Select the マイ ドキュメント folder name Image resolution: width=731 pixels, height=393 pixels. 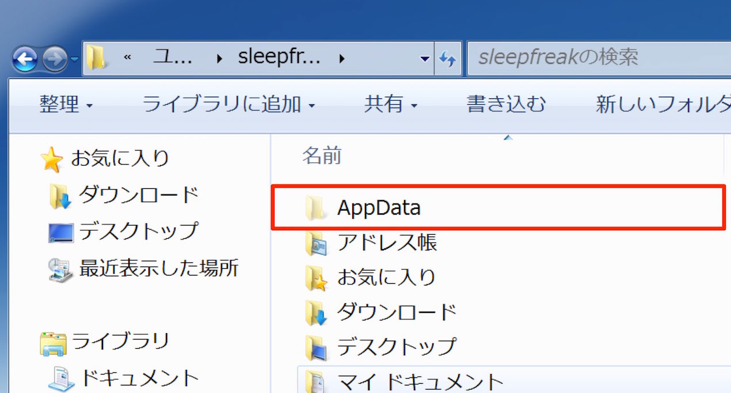click(421, 382)
